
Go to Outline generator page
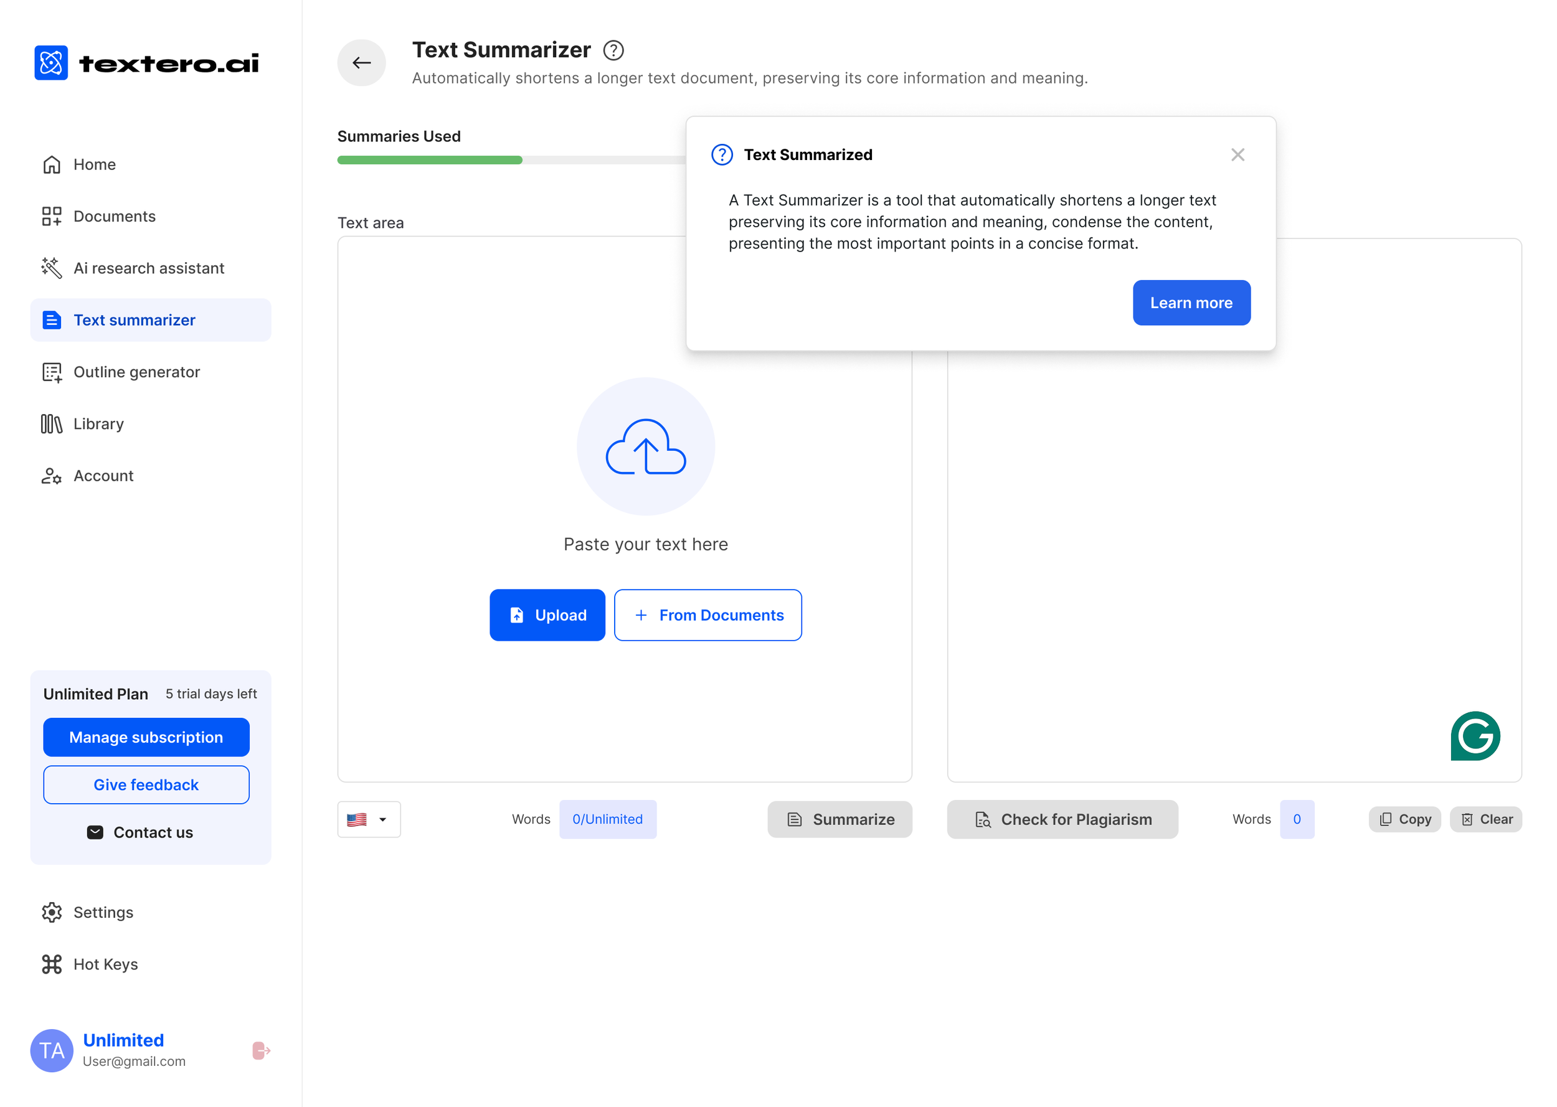(x=136, y=372)
